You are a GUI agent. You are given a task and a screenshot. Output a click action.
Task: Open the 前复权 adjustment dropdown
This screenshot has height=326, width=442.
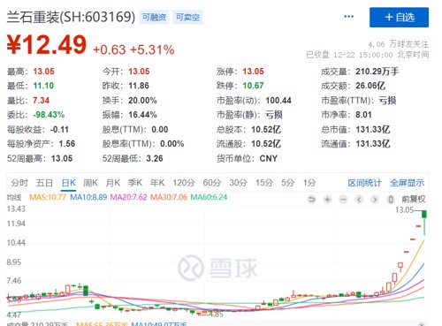(414, 200)
